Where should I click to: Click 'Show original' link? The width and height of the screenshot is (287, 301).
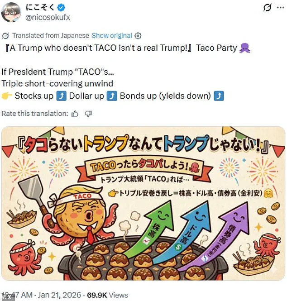click(x=112, y=35)
